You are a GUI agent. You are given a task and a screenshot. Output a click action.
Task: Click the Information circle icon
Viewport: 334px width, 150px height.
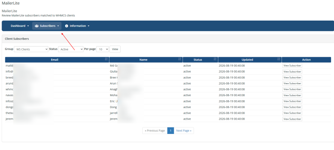66,26
